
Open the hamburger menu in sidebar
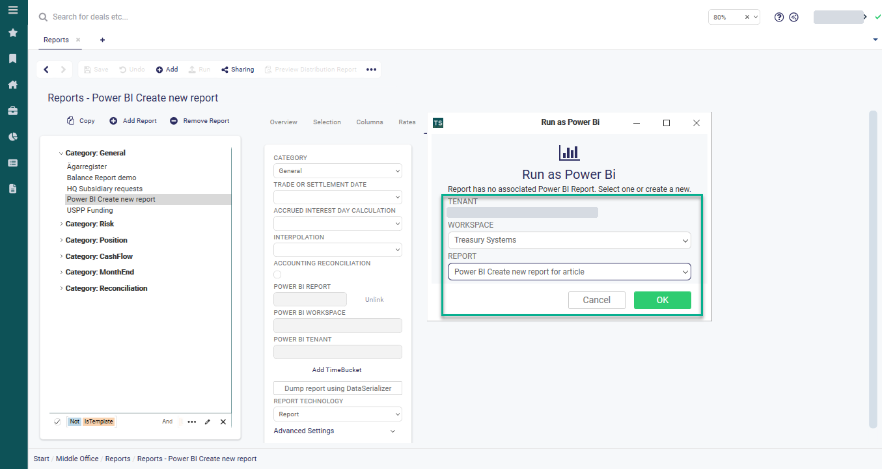pyautogui.click(x=13, y=10)
